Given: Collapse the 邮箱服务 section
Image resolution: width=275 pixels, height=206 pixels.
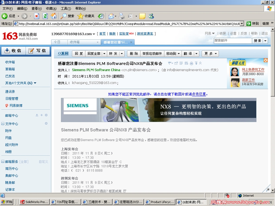Looking at the screenshot, I should pyautogui.click(x=3, y=161).
